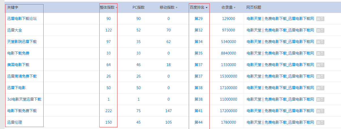341x129 pixels.
Task: Click indexed count 15300000
Action: coord(229,76)
